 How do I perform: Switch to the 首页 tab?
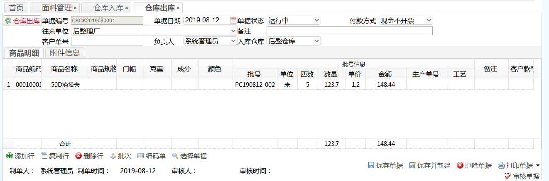16,8
